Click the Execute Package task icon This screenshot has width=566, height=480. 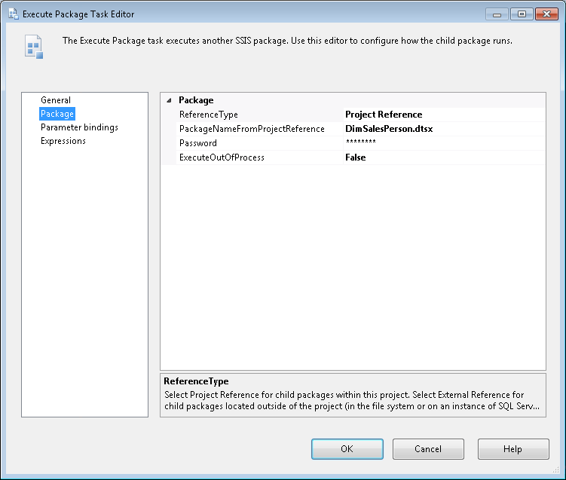tap(34, 47)
